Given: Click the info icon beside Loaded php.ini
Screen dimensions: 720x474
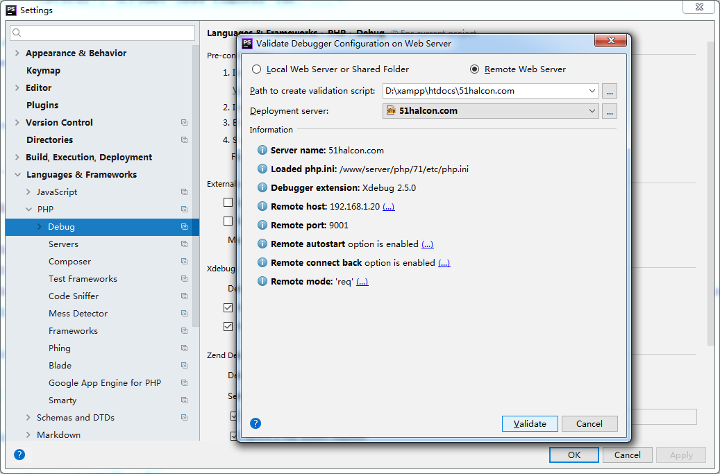Looking at the screenshot, I should point(262,169).
